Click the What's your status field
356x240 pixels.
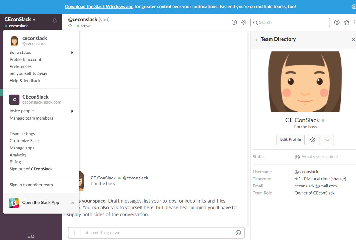[320, 157]
